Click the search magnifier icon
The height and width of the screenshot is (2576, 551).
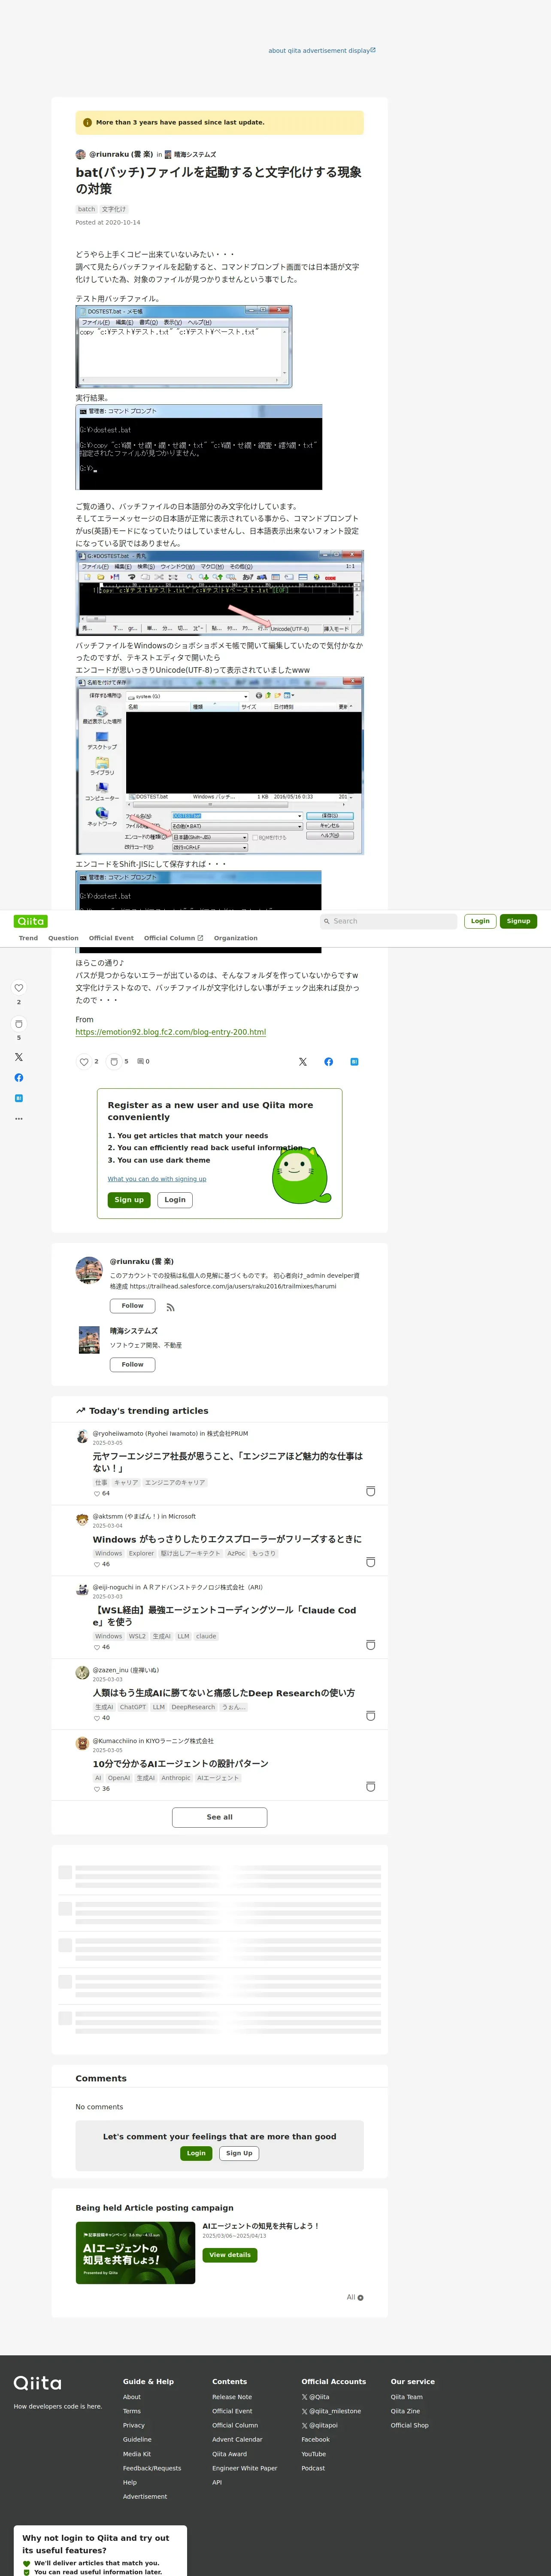click(326, 921)
